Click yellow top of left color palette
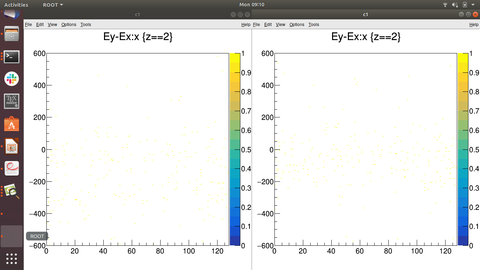The width and height of the screenshot is (480, 270). point(234,58)
